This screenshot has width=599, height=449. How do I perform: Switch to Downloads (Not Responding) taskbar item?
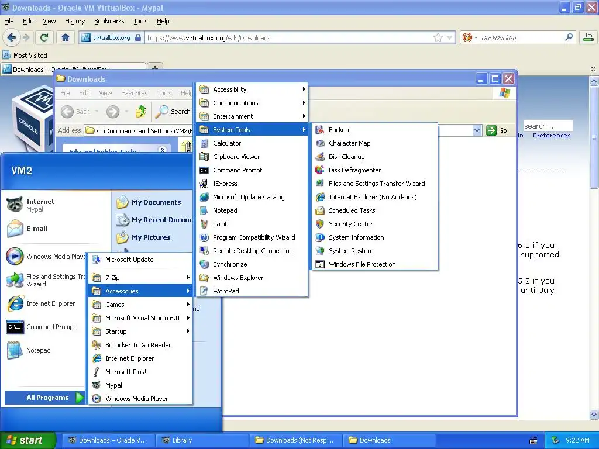point(296,440)
